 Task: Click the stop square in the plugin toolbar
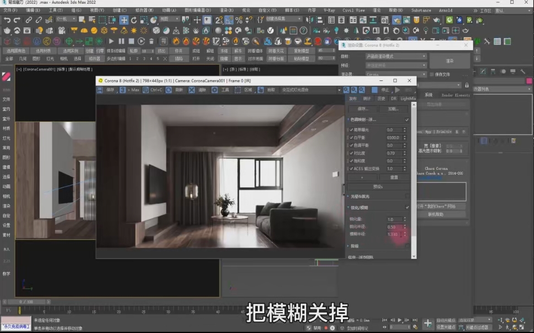pos(131,41)
